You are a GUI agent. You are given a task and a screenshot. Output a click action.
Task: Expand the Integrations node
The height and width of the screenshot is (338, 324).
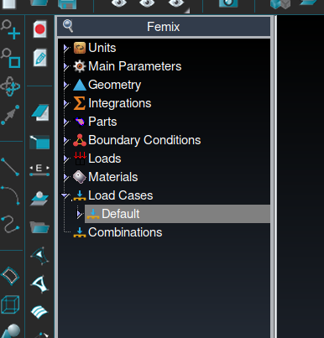[66, 103]
